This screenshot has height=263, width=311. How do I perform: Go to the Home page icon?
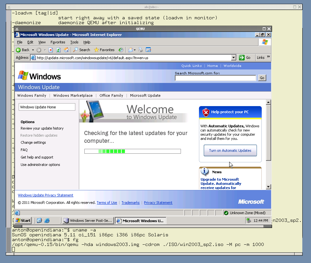(66, 50)
